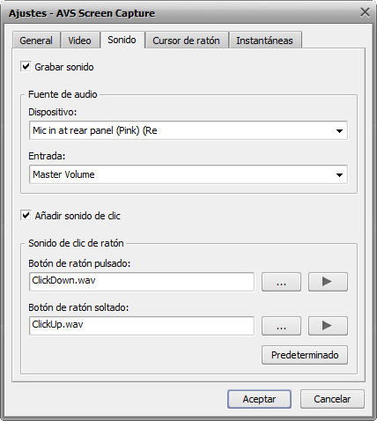The image size is (377, 421).
Task: Uncheck the Grabar sonido checkbox
Action: tap(26, 66)
